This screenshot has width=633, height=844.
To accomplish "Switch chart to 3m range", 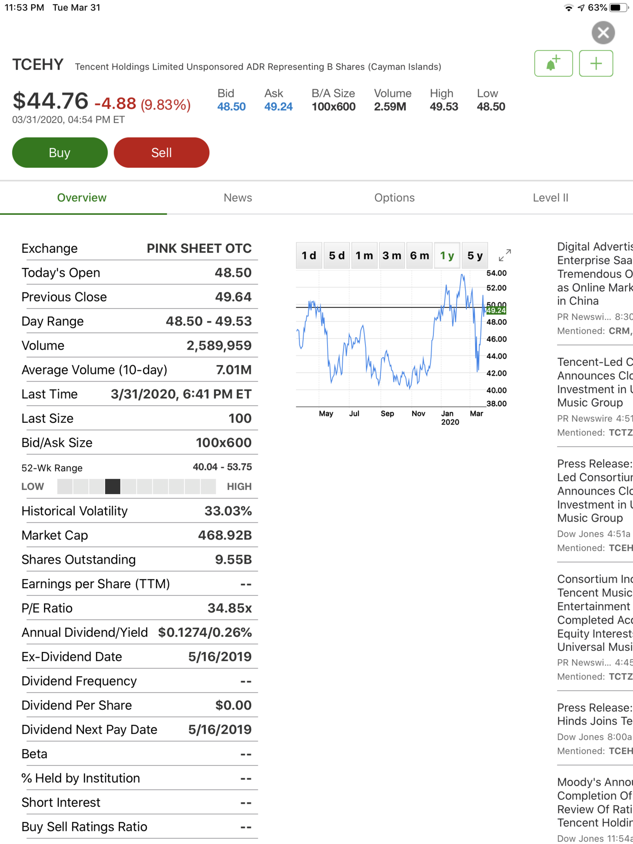I will pos(392,256).
